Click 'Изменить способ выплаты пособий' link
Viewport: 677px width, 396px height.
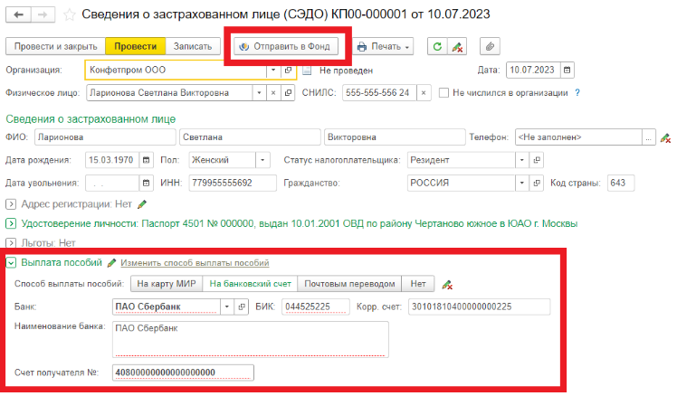click(x=195, y=263)
